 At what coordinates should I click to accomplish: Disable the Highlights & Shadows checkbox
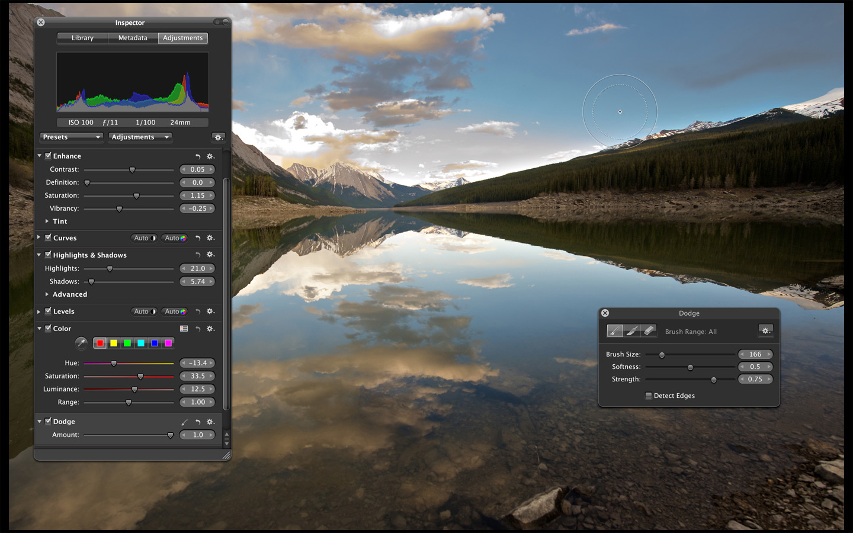tap(48, 255)
